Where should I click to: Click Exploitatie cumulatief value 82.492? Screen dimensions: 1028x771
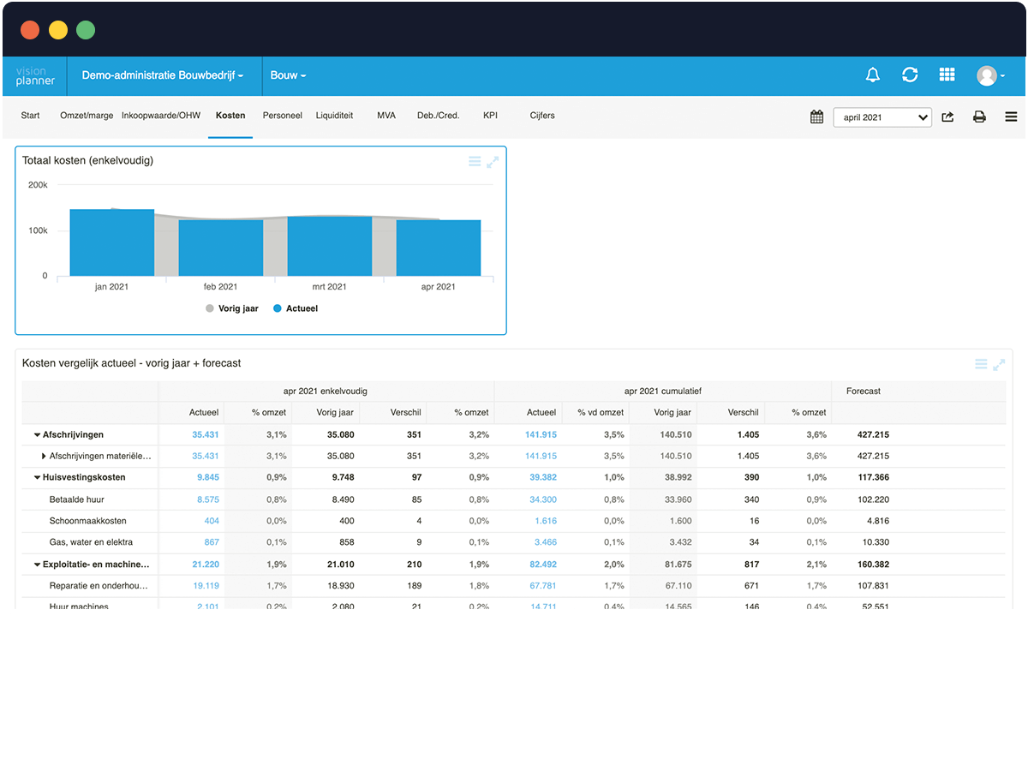[543, 565]
